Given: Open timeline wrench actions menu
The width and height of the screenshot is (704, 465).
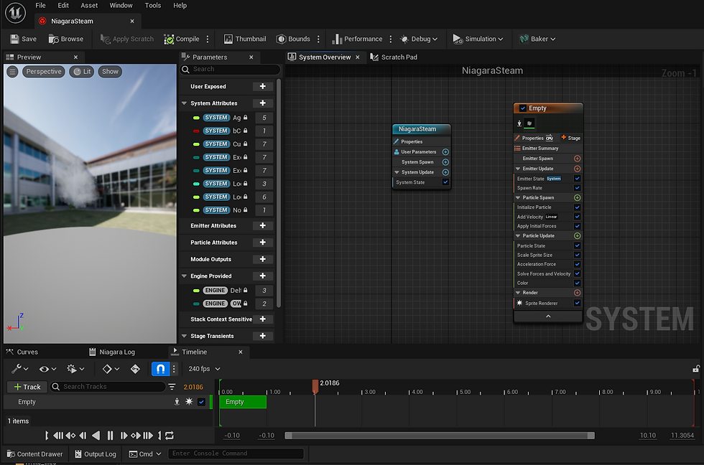Looking at the screenshot, I should point(20,369).
